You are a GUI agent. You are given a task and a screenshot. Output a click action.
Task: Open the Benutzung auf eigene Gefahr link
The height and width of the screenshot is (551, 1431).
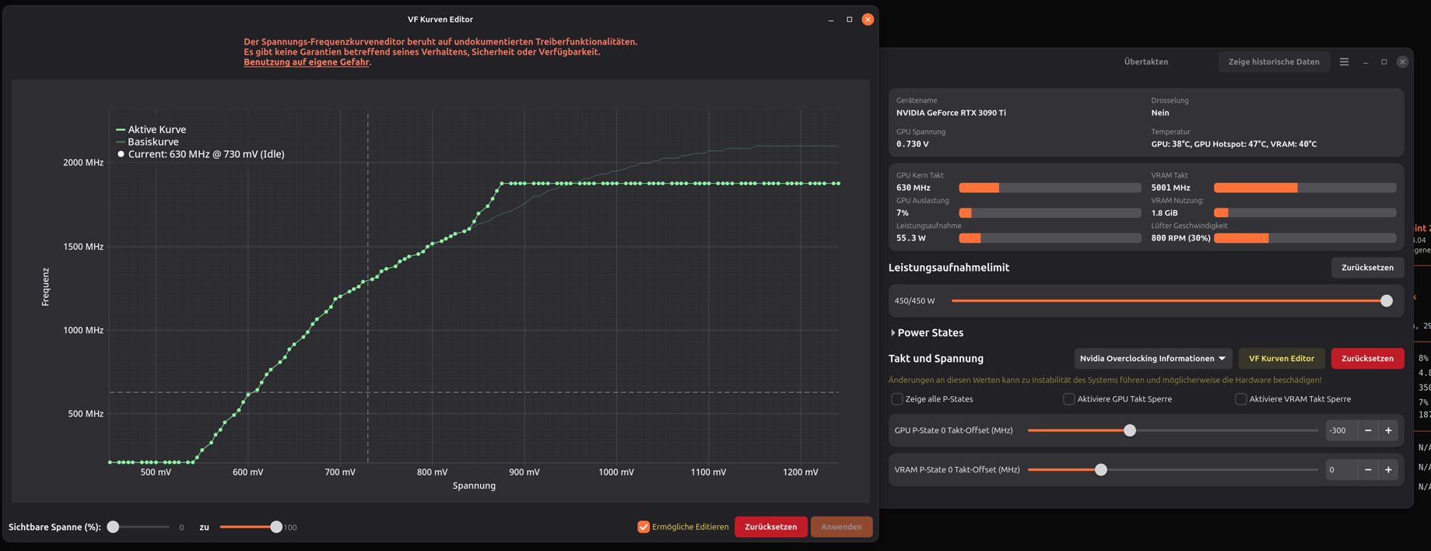[307, 62]
